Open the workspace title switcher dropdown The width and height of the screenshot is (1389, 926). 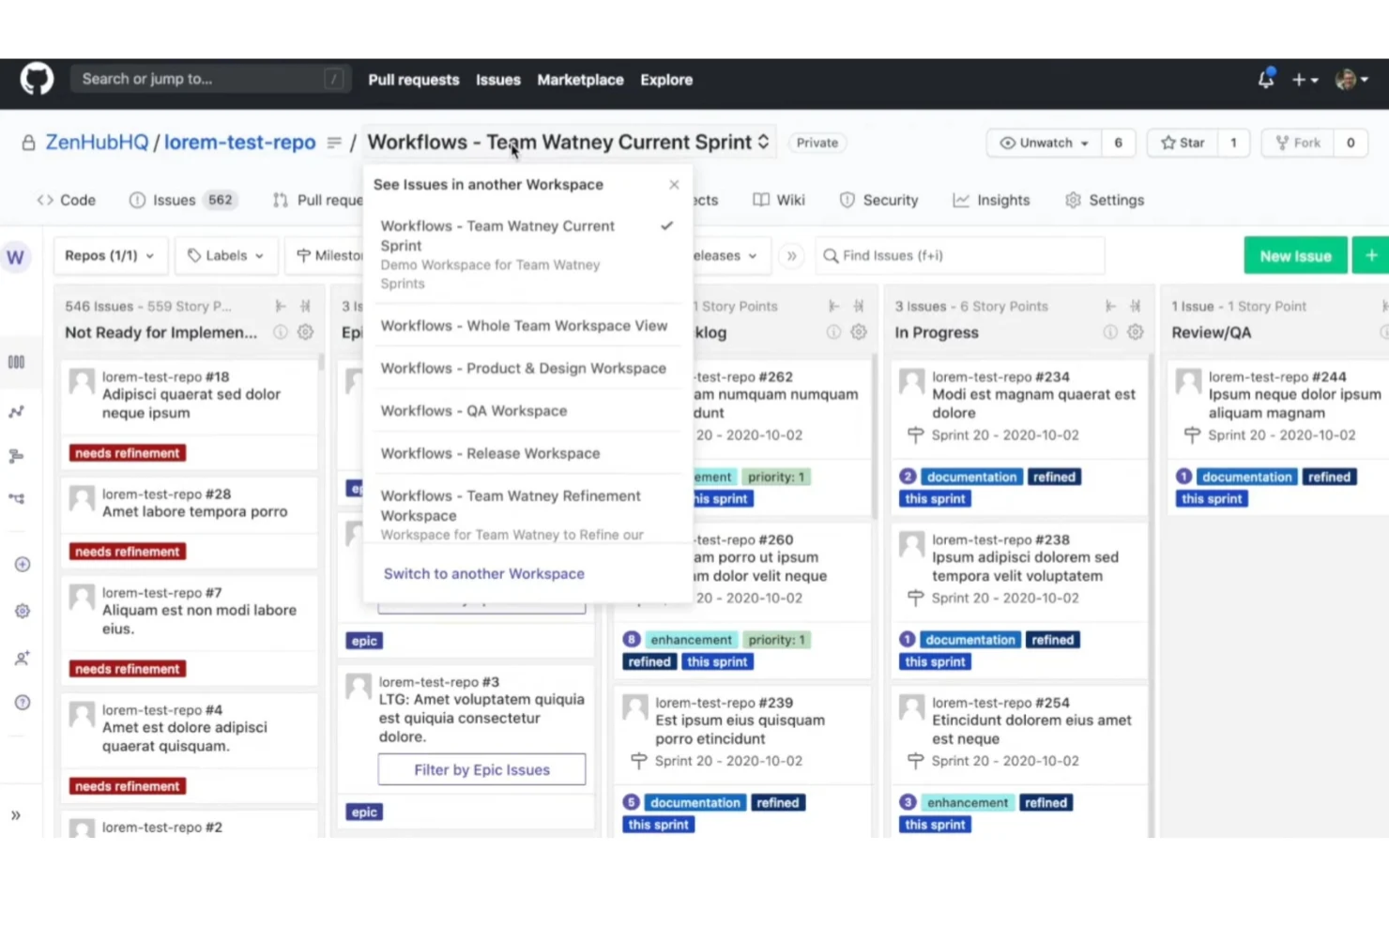pyautogui.click(x=568, y=143)
